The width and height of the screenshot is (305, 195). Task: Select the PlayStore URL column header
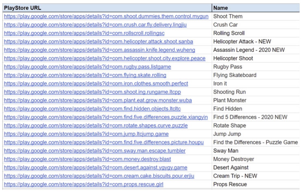click(107, 8)
